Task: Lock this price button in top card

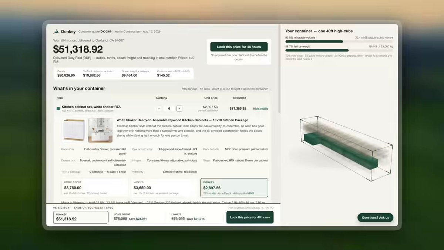Action: pos(239,47)
